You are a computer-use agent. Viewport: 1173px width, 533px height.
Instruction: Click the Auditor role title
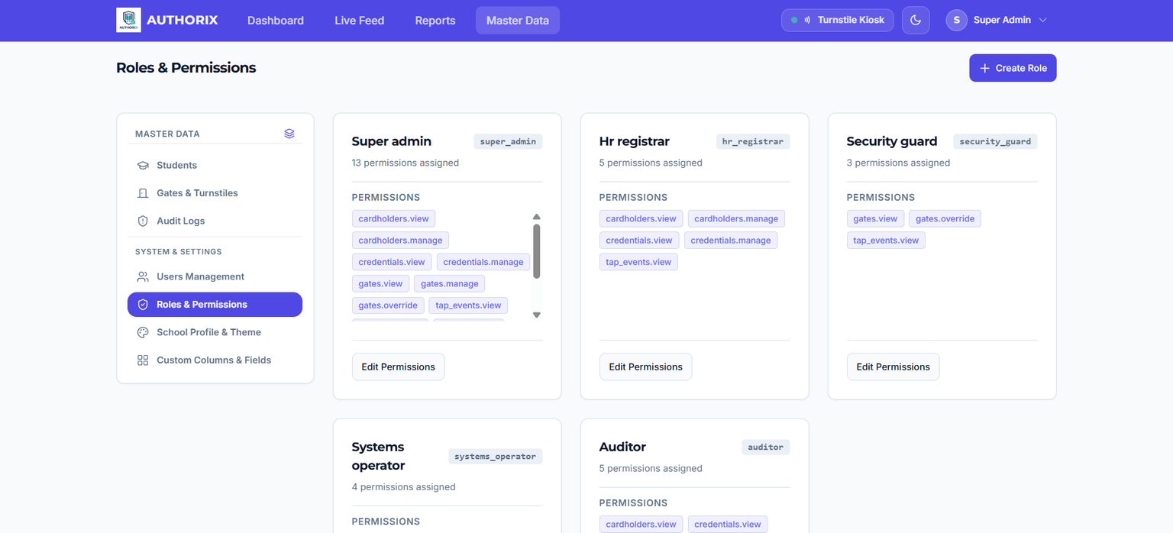622,447
